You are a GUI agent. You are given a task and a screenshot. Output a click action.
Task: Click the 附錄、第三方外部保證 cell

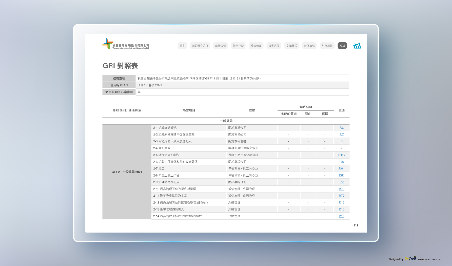point(243,155)
